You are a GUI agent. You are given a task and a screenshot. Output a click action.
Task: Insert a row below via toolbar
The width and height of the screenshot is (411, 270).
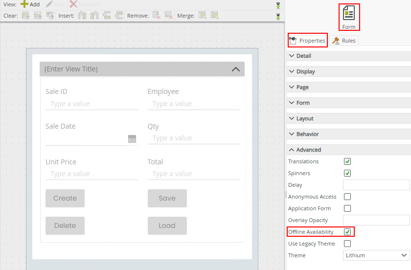(119, 16)
